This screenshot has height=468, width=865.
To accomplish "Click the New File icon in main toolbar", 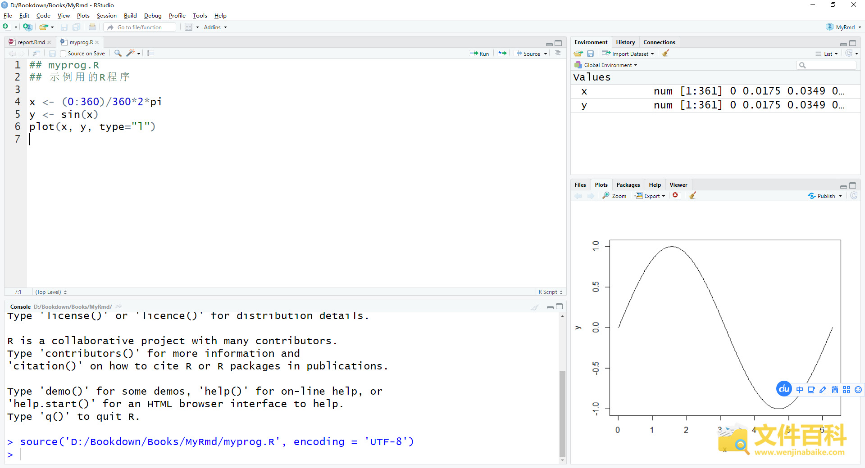I will [6, 27].
